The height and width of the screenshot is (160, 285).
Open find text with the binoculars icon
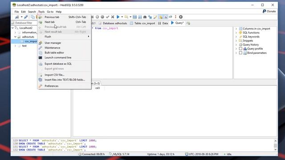pyautogui.click(x=145, y=17)
